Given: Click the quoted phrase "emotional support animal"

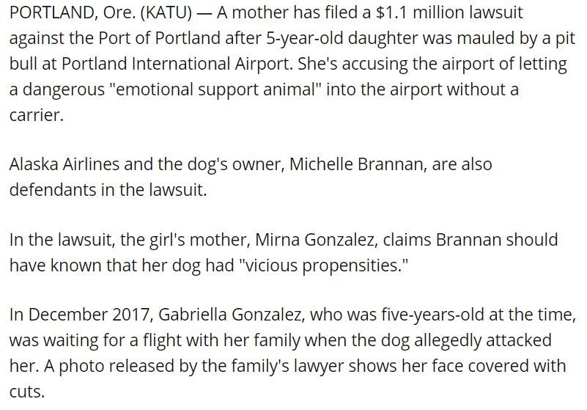Looking at the screenshot, I should 201,89.
